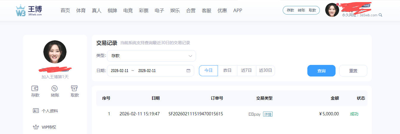Screen dimensions: 400x134
Task: Click the 王博 WB logo icon
Action: coord(20,10)
